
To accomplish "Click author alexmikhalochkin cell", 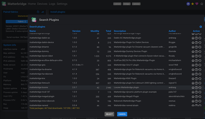I will coord(176,96).
